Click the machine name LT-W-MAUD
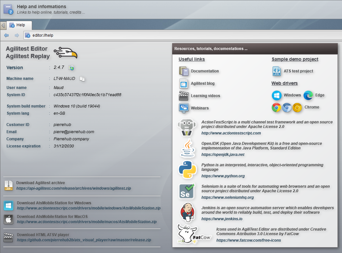Screen dimensions: 342x253 (x=64, y=79)
